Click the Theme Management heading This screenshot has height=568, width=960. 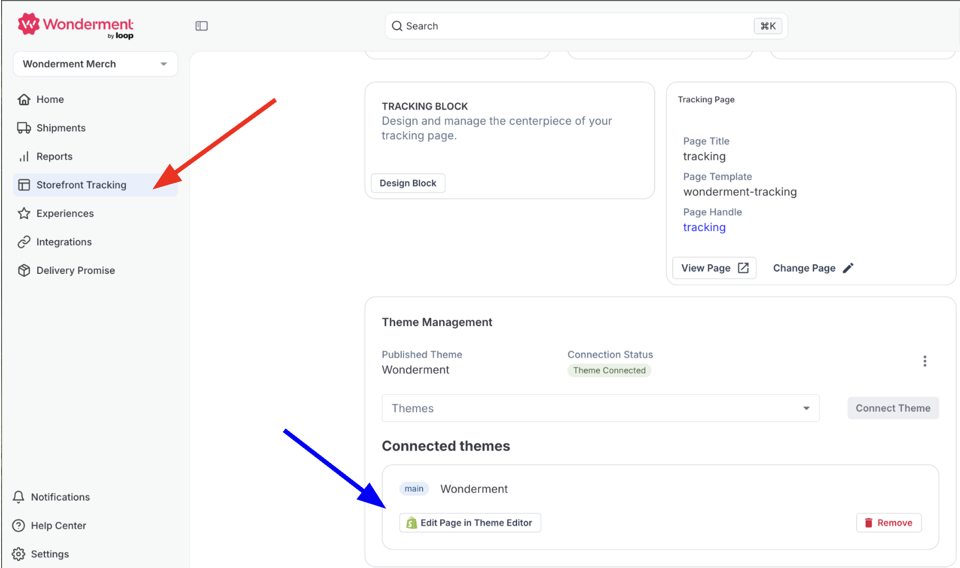click(437, 322)
